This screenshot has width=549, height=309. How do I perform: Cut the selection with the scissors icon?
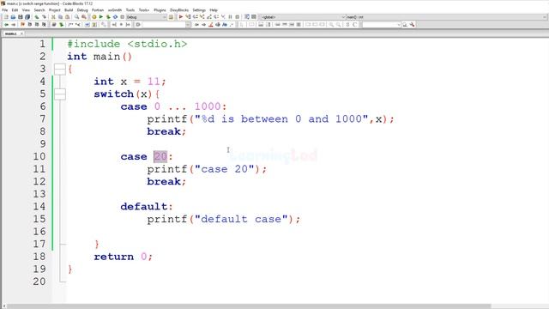53,17
